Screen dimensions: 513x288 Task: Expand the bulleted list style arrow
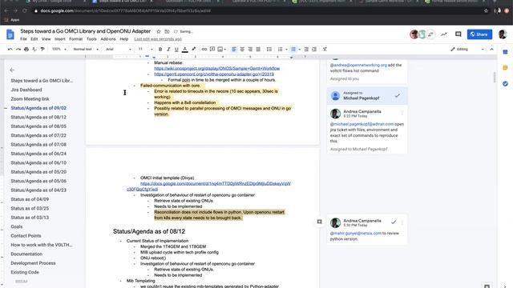point(299,50)
